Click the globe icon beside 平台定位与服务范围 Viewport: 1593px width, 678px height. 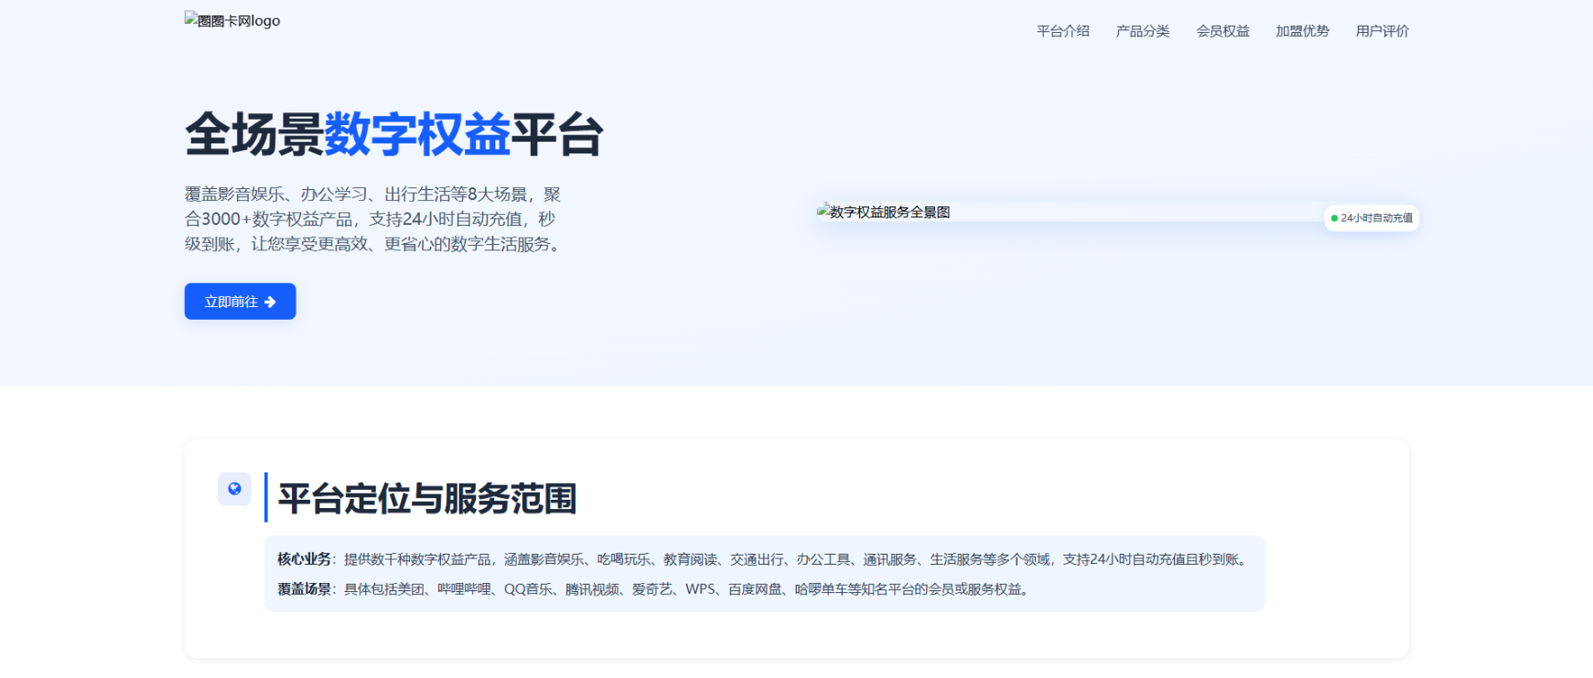234,489
